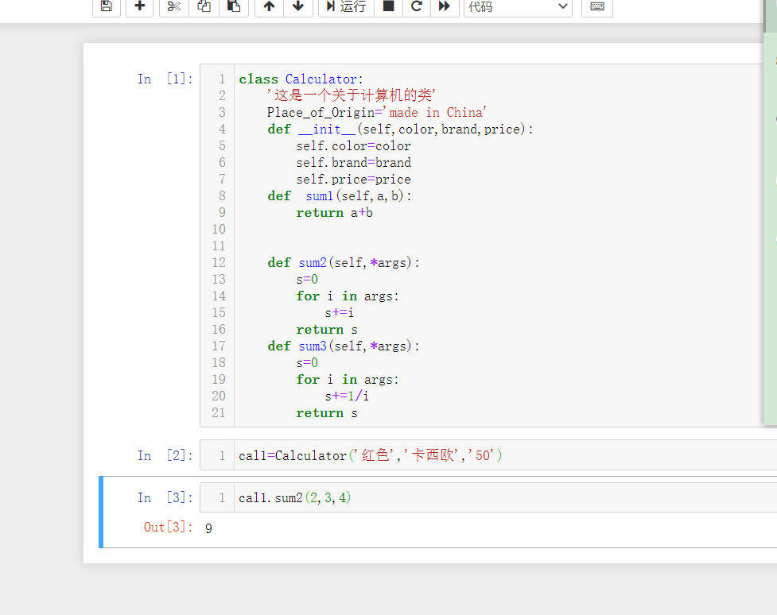
Task: Save the notebook with the floppy disk icon
Action: point(106,6)
